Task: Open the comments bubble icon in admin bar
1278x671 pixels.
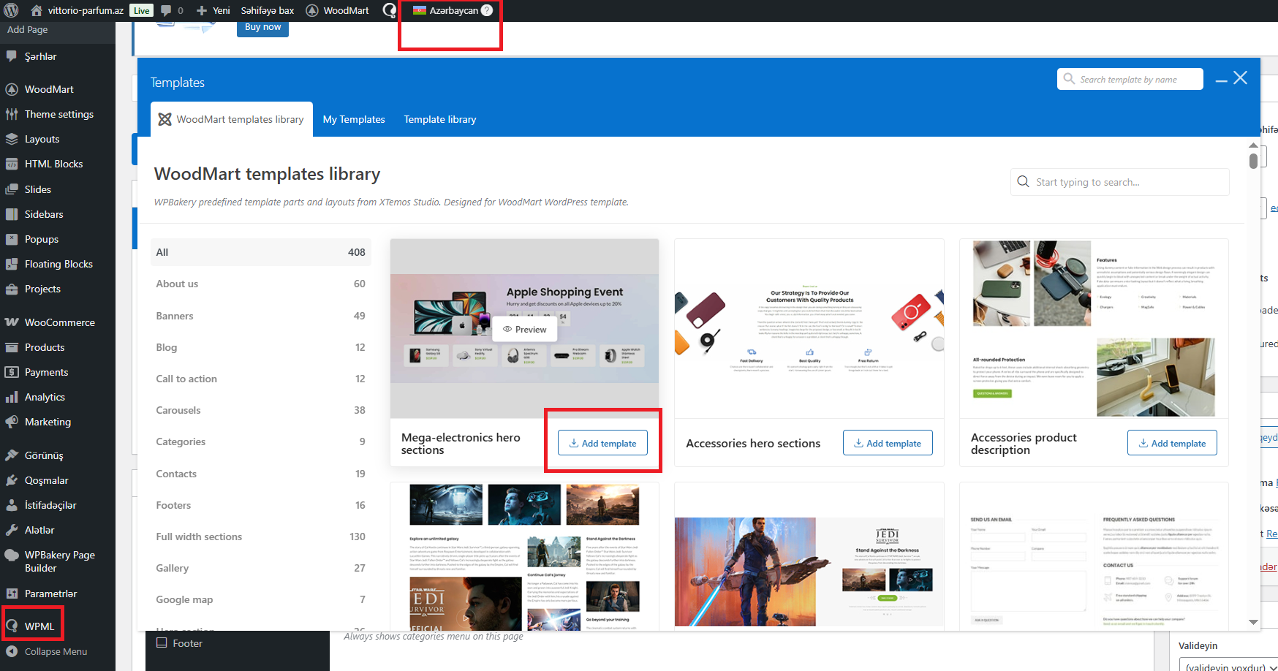Action: click(x=166, y=10)
